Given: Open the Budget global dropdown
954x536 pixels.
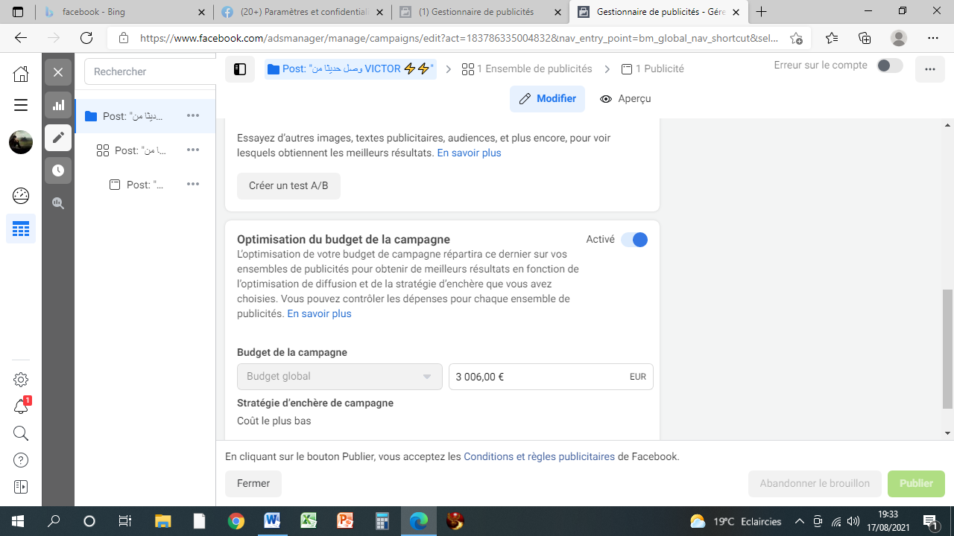Looking at the screenshot, I should (339, 377).
